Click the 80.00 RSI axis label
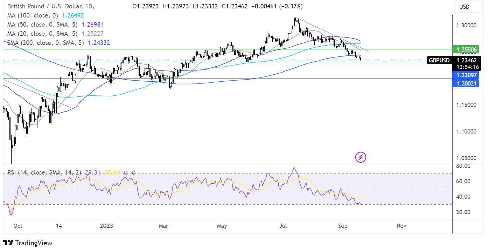 pos(463,166)
